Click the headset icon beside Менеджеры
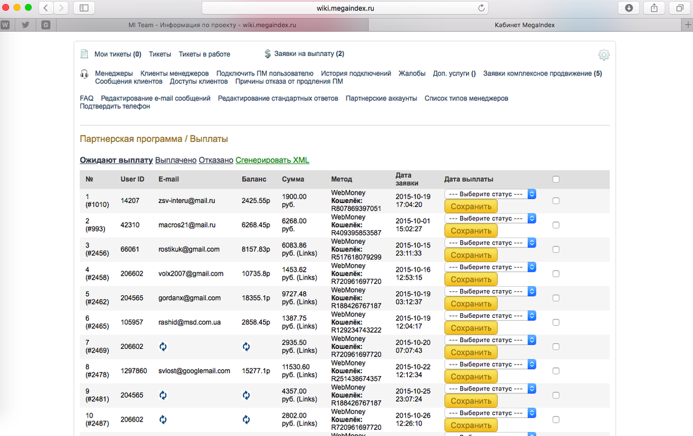This screenshot has height=436, width=693. click(x=84, y=74)
